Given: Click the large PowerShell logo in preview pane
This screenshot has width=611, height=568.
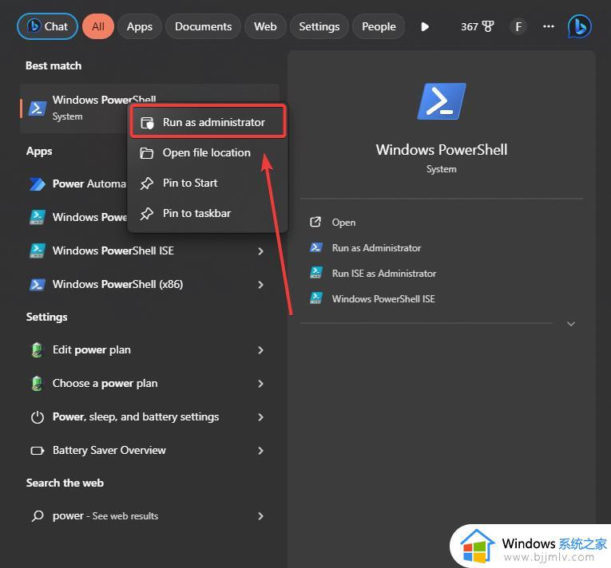Looking at the screenshot, I should tap(442, 101).
